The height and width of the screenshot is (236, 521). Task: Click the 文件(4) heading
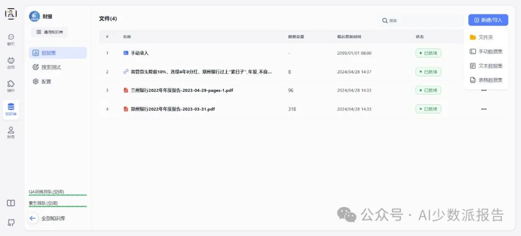tap(108, 19)
